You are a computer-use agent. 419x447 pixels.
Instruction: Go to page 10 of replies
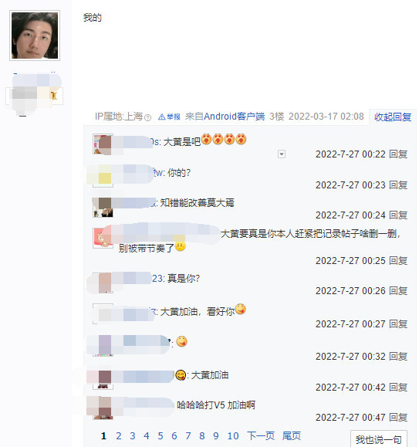tap(233, 435)
